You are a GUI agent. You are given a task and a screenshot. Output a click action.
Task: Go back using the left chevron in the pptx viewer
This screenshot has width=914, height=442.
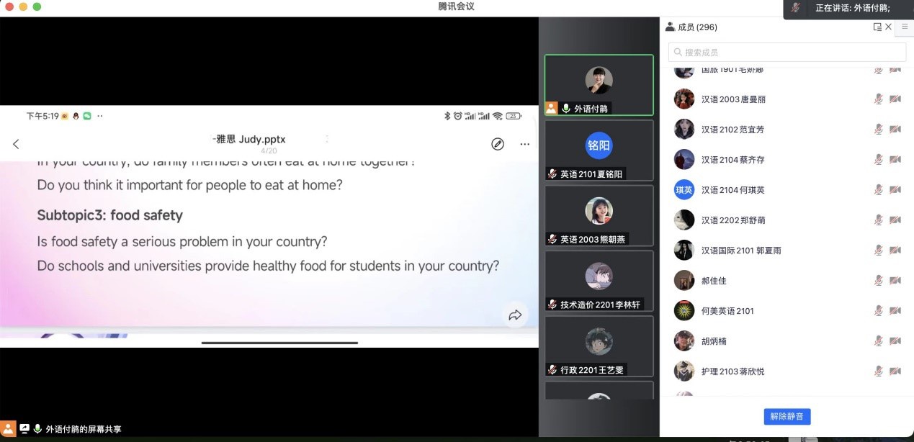16,144
